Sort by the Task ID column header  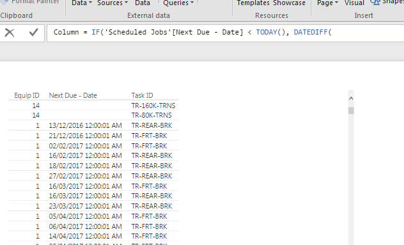point(142,95)
